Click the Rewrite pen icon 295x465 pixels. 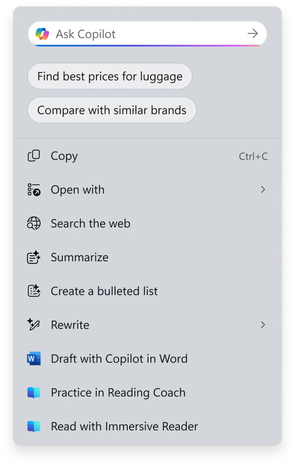pos(34,325)
